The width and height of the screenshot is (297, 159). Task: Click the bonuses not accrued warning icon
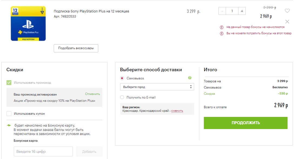pos(222,27)
